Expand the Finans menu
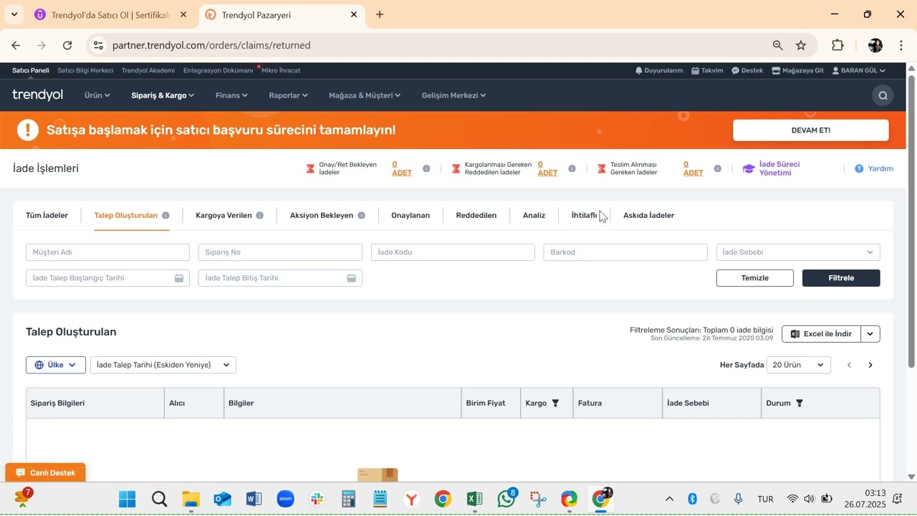917x516 pixels. point(231,95)
